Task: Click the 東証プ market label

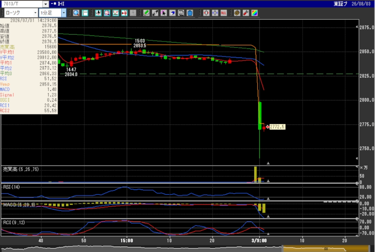Action: [x=340, y=4]
